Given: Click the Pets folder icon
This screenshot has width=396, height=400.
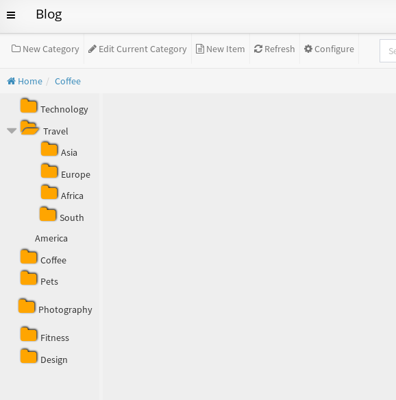Looking at the screenshot, I should click(x=29, y=278).
